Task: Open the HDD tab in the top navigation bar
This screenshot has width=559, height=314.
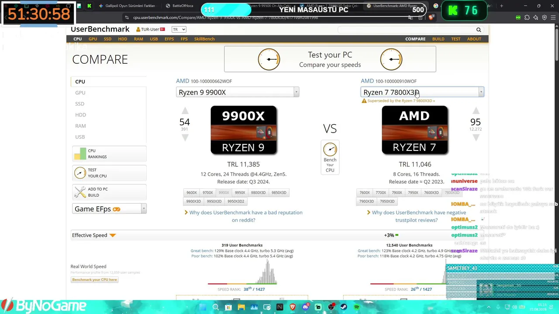Action: [x=123, y=39]
